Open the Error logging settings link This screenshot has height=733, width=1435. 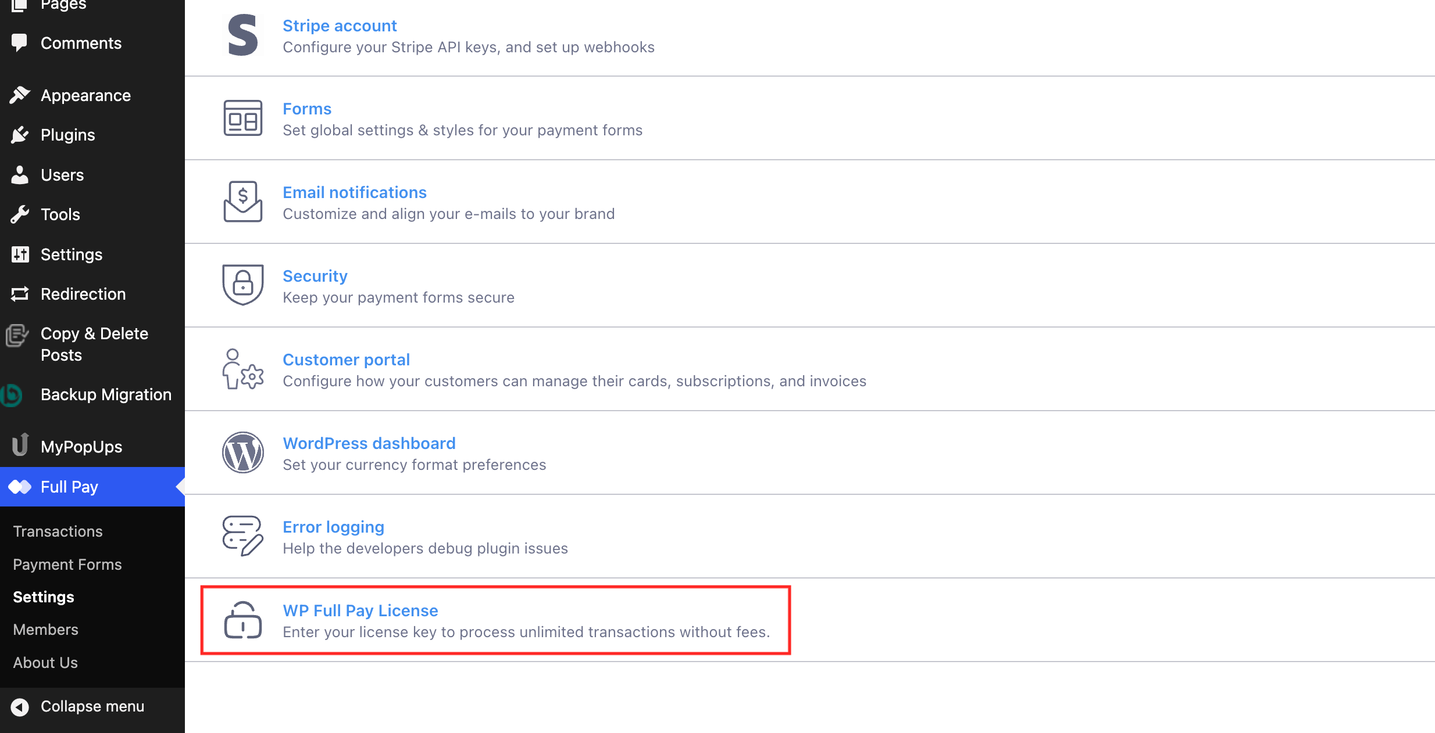333,527
